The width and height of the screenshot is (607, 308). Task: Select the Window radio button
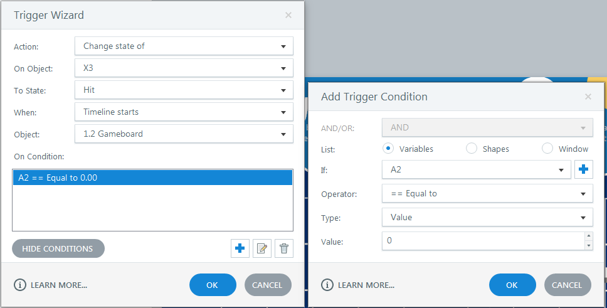(x=547, y=149)
